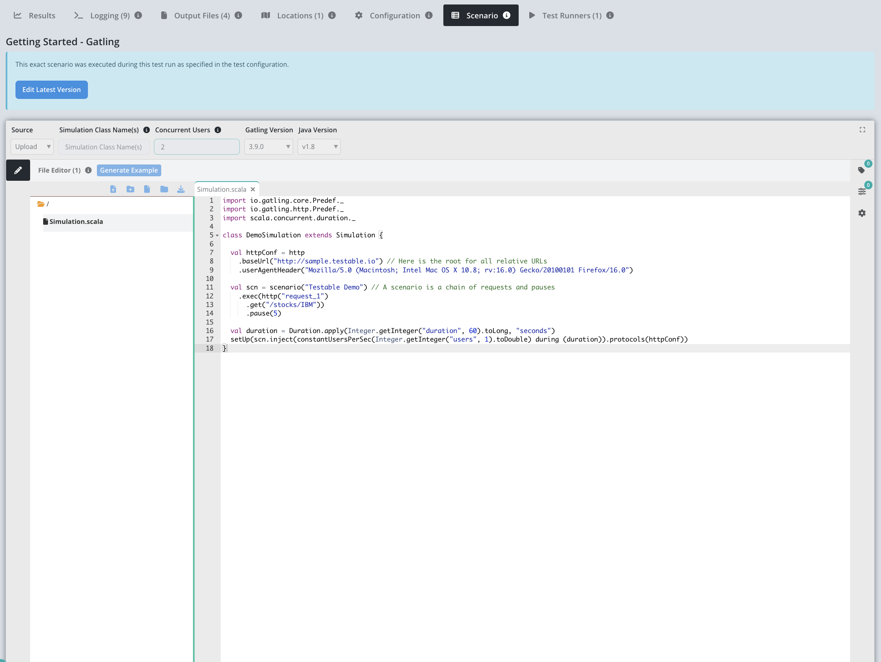Open the Java Version dropdown
The width and height of the screenshot is (881, 662).
[319, 147]
